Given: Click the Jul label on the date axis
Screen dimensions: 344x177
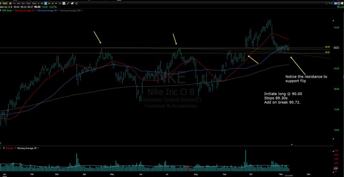Looking at the screenshot, I should pyautogui.click(x=167, y=174).
